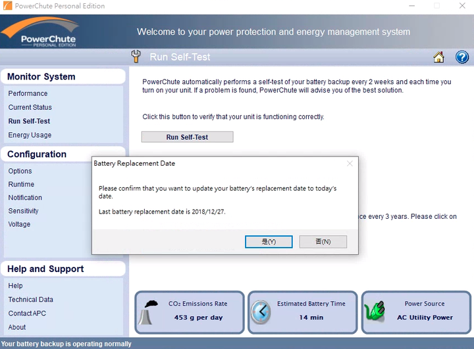This screenshot has width=474, height=349.
Task: Open Options under Configuration
Action: pos(20,171)
